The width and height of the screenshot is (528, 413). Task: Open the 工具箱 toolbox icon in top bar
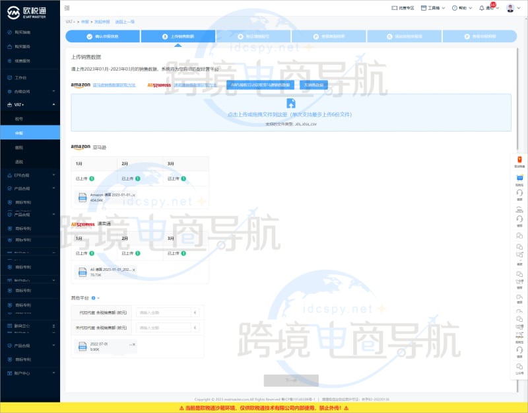424,8
